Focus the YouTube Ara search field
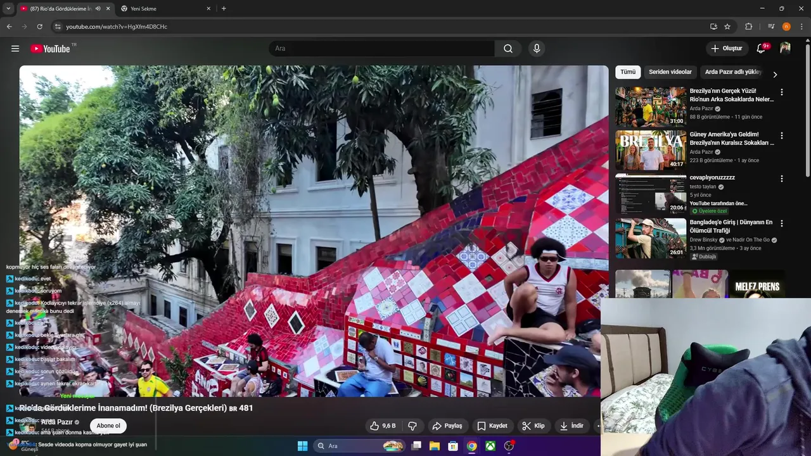The width and height of the screenshot is (811, 456). point(382,49)
